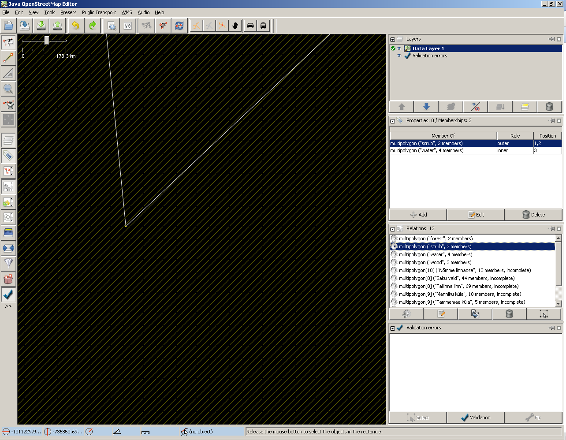Select the Draw nodes tool
Image resolution: width=566 pixels, height=440 pixels.
(8, 58)
